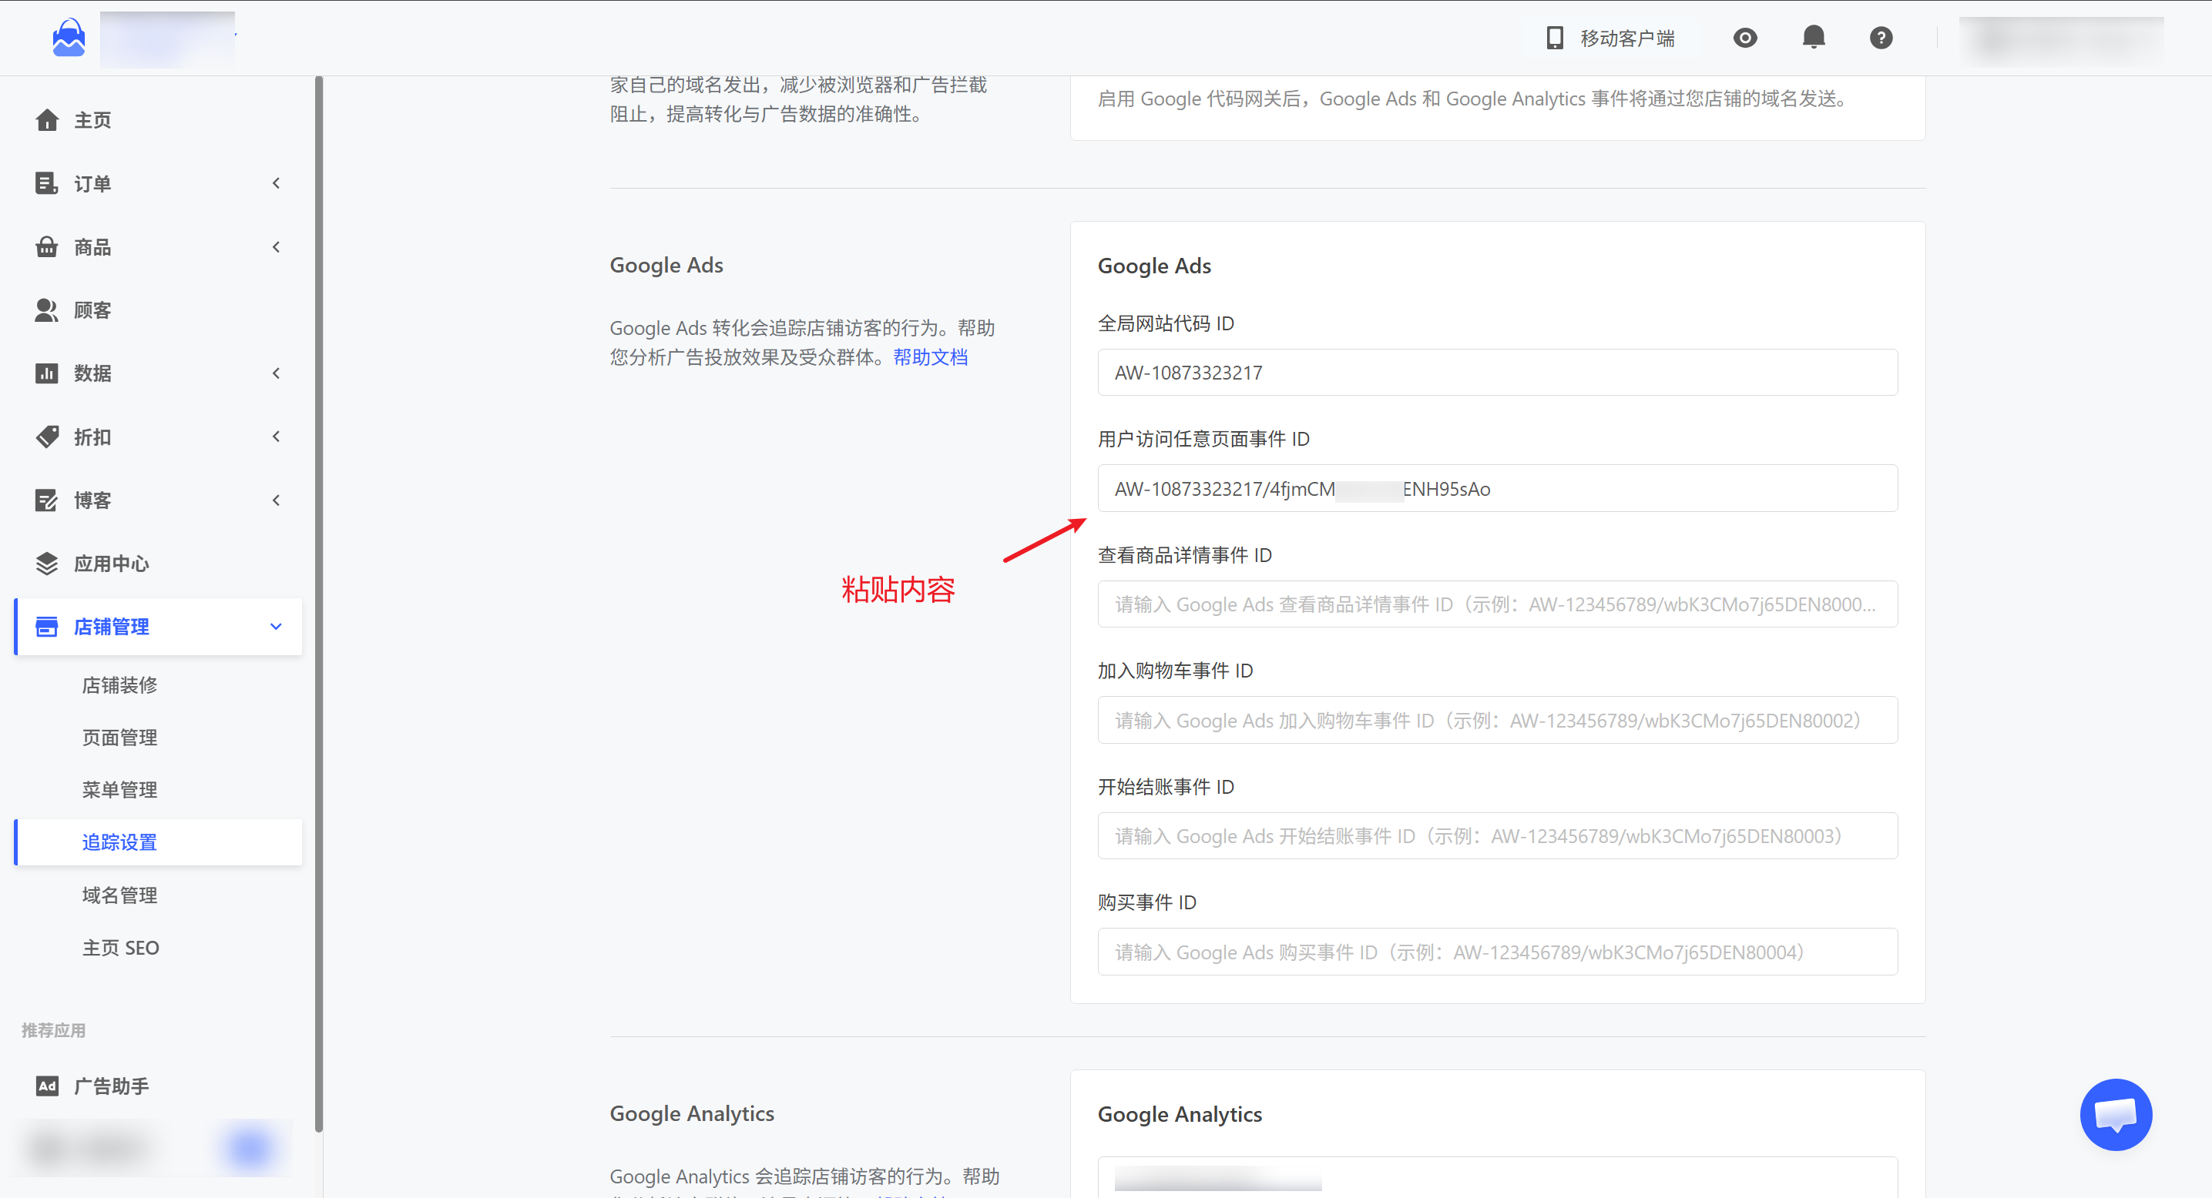Click the chart icon next to 数据
2212x1198 pixels.
click(46, 373)
